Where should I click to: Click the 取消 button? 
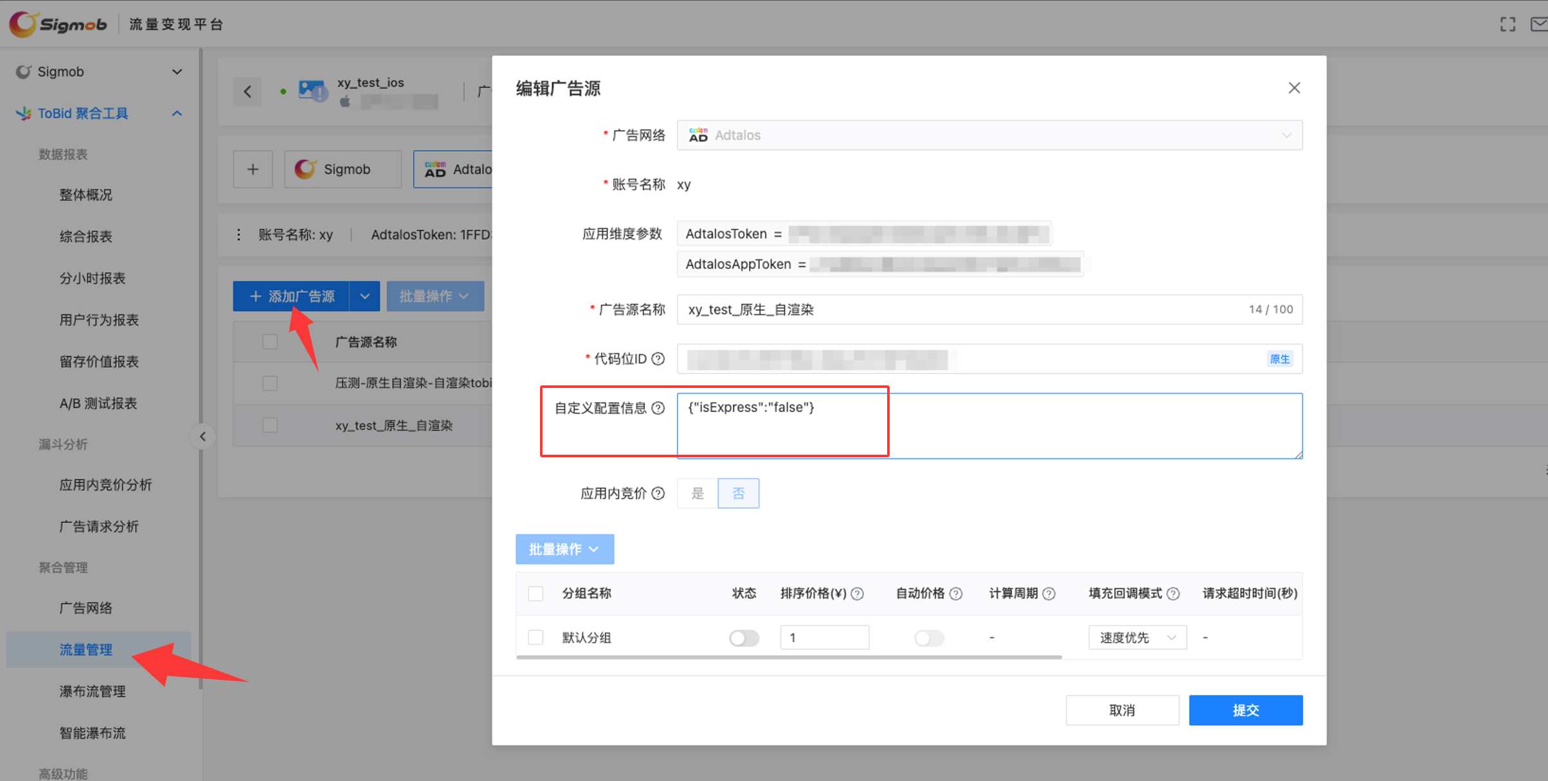(x=1122, y=710)
